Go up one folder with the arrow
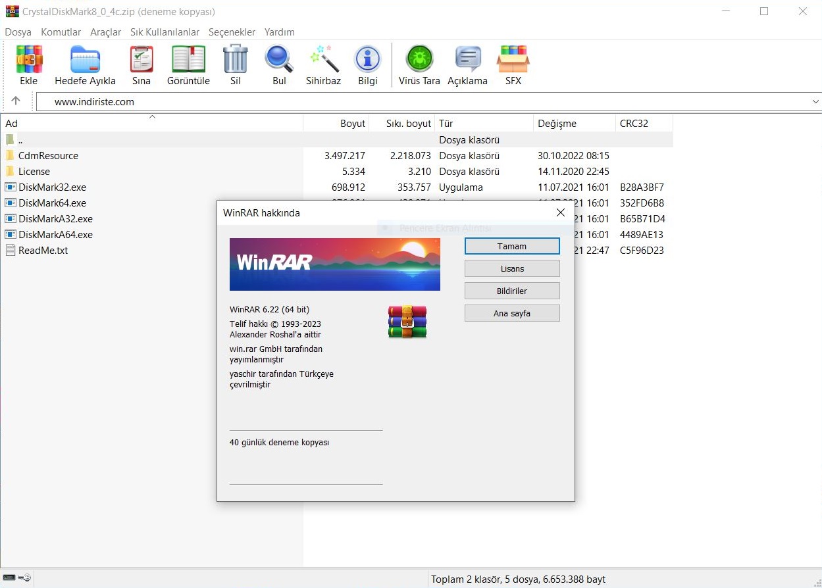 (16, 101)
